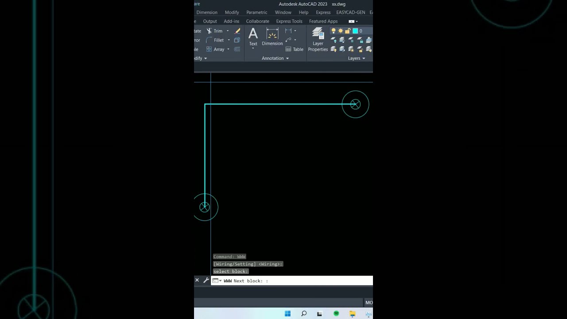Switch to the Output ribbon tab

click(x=210, y=21)
